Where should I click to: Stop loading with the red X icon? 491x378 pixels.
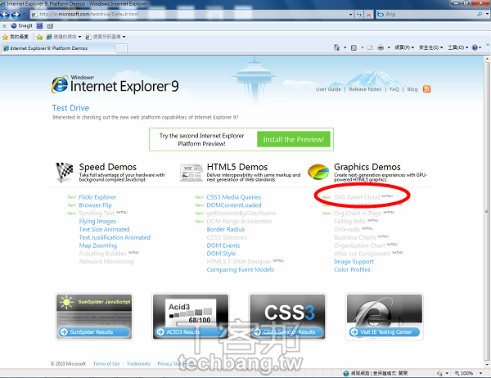coord(369,15)
